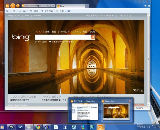
Task: Open マリア・パデリアの浴槽 link
Action: coord(23,97)
